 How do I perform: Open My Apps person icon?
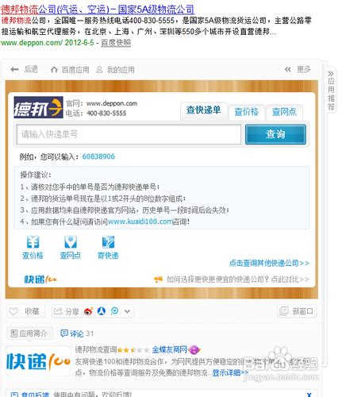(x=99, y=70)
